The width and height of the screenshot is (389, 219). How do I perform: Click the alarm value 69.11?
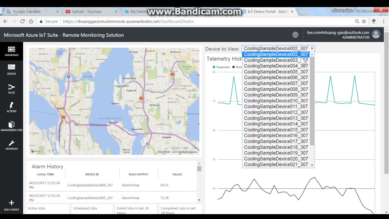pyautogui.click(x=164, y=185)
